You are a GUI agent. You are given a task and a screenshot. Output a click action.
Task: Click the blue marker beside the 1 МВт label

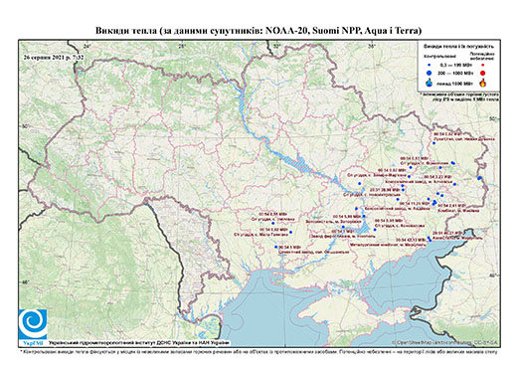[275, 247]
